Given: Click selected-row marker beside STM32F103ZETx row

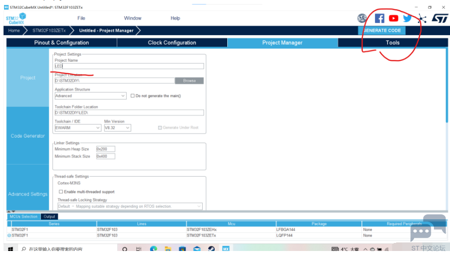Looking at the screenshot, I should click(9, 235).
